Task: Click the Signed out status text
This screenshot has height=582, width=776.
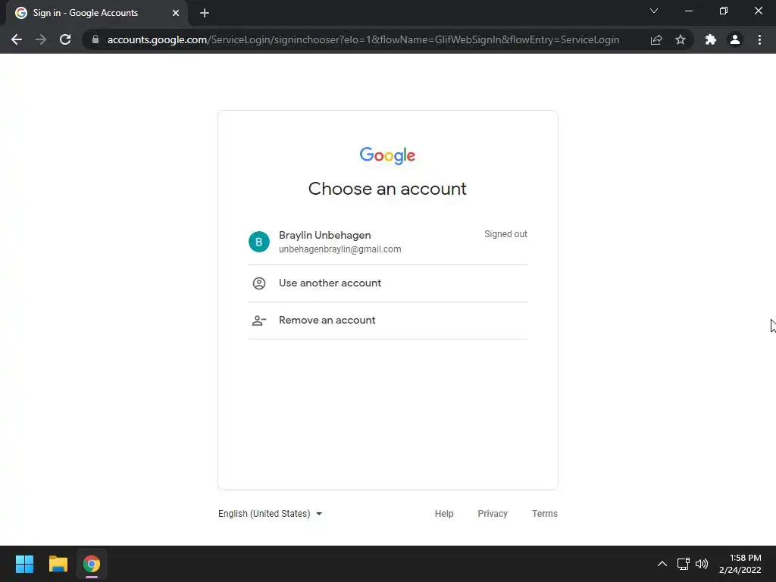Action: 505,234
